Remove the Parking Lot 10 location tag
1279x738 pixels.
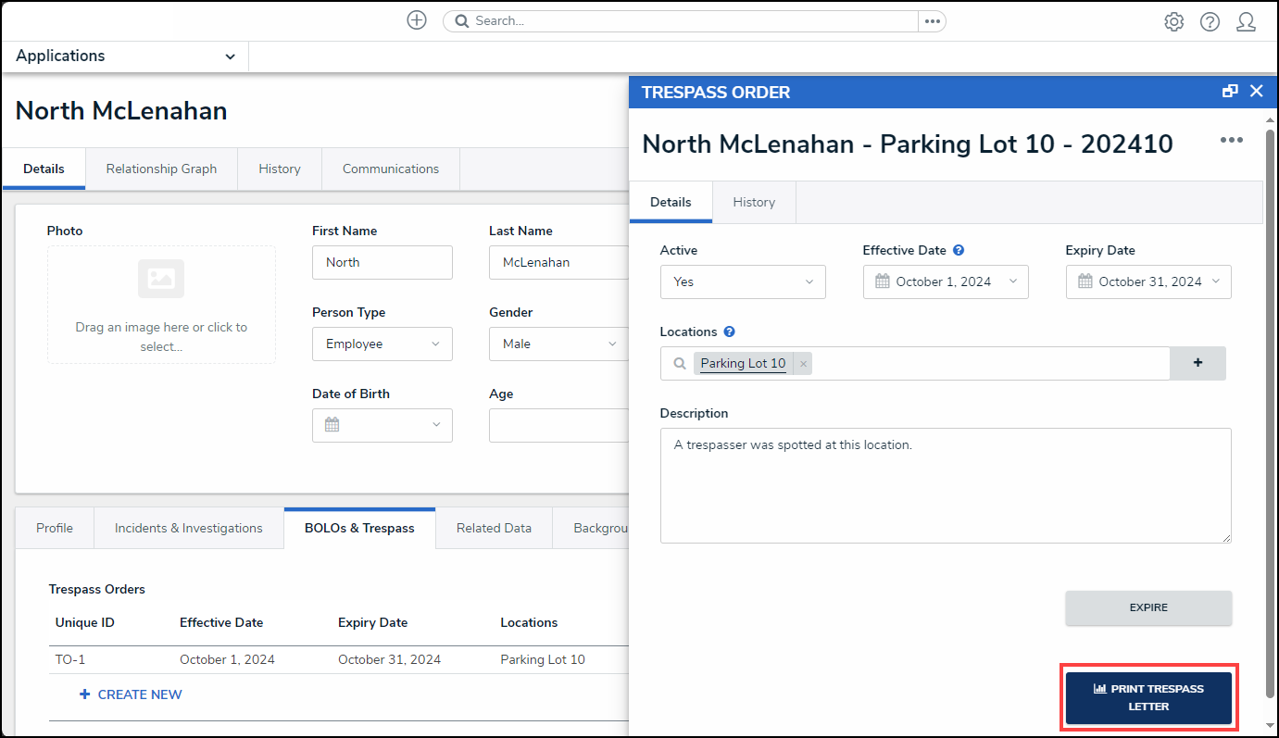click(x=803, y=364)
